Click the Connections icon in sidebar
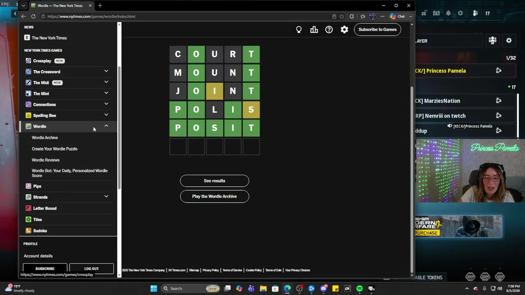This screenshot has height=295, width=525. [x=28, y=104]
